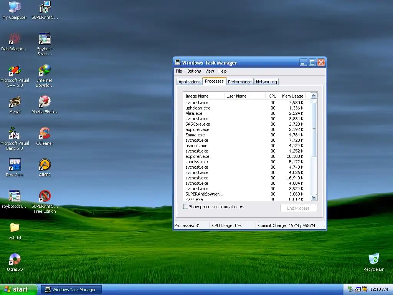Open the Options menu

[x=193, y=71]
